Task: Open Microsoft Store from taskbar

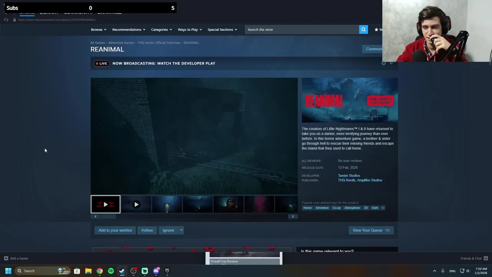Action: tap(77, 271)
